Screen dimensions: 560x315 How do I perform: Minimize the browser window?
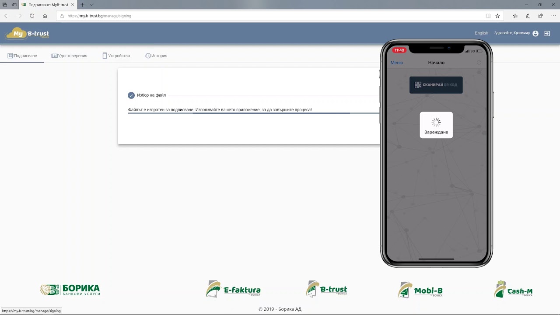pyautogui.click(x=526, y=5)
